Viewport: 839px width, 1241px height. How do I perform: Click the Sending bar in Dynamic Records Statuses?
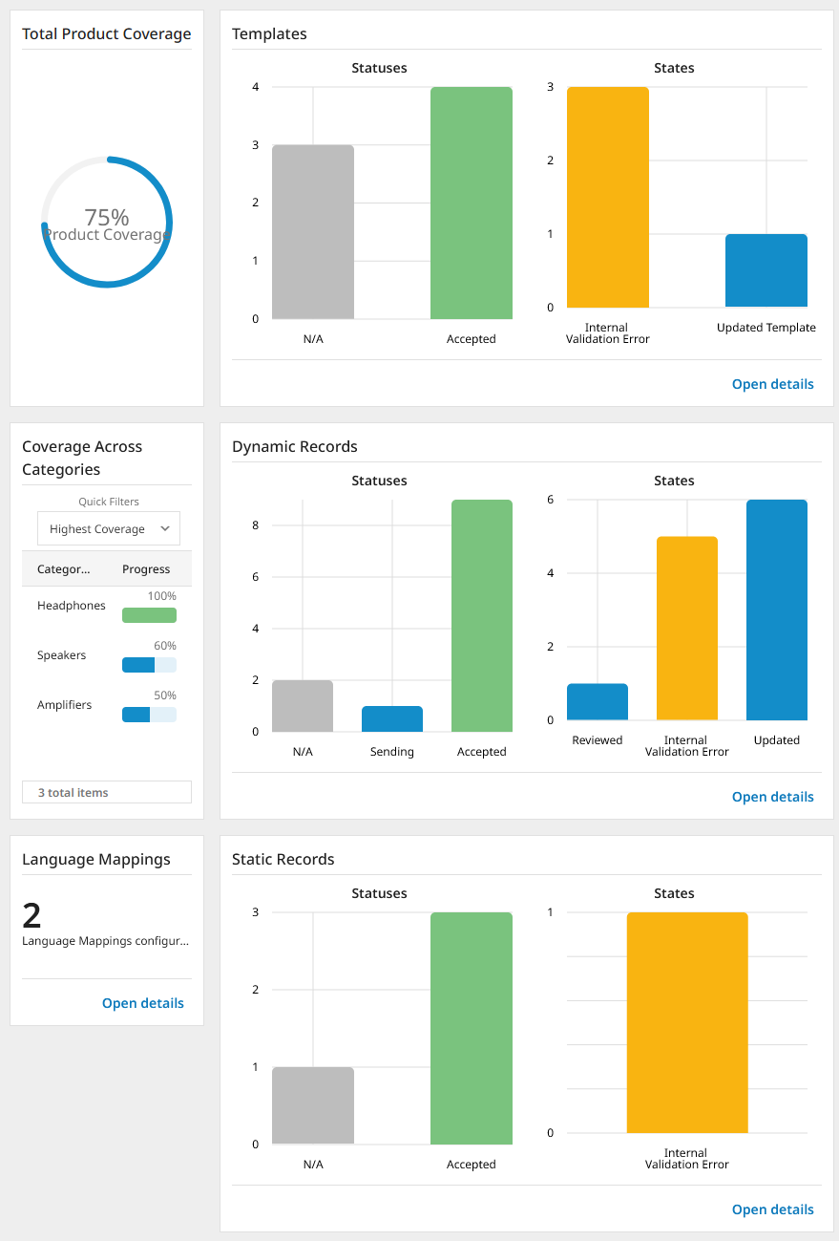click(x=392, y=718)
